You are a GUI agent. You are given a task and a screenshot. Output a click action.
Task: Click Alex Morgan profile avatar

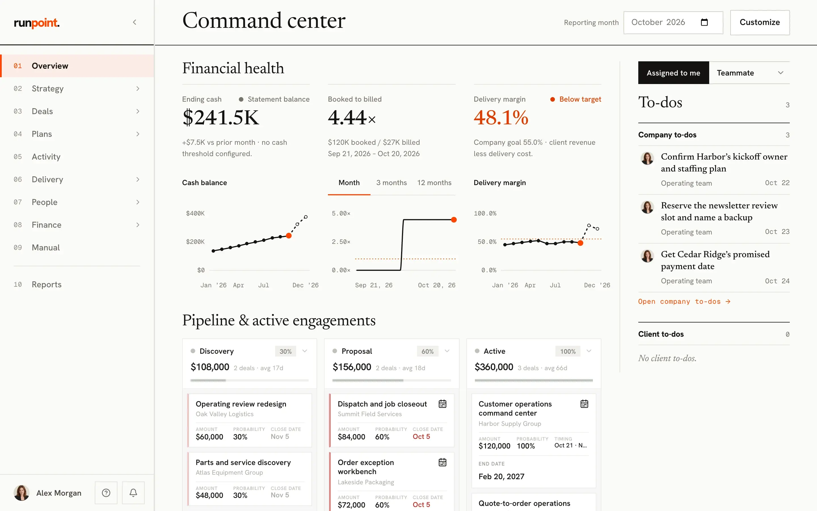tap(22, 493)
